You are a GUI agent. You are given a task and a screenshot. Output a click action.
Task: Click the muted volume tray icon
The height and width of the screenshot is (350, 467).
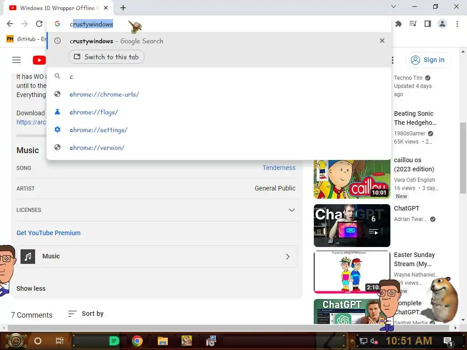[x=374, y=341]
